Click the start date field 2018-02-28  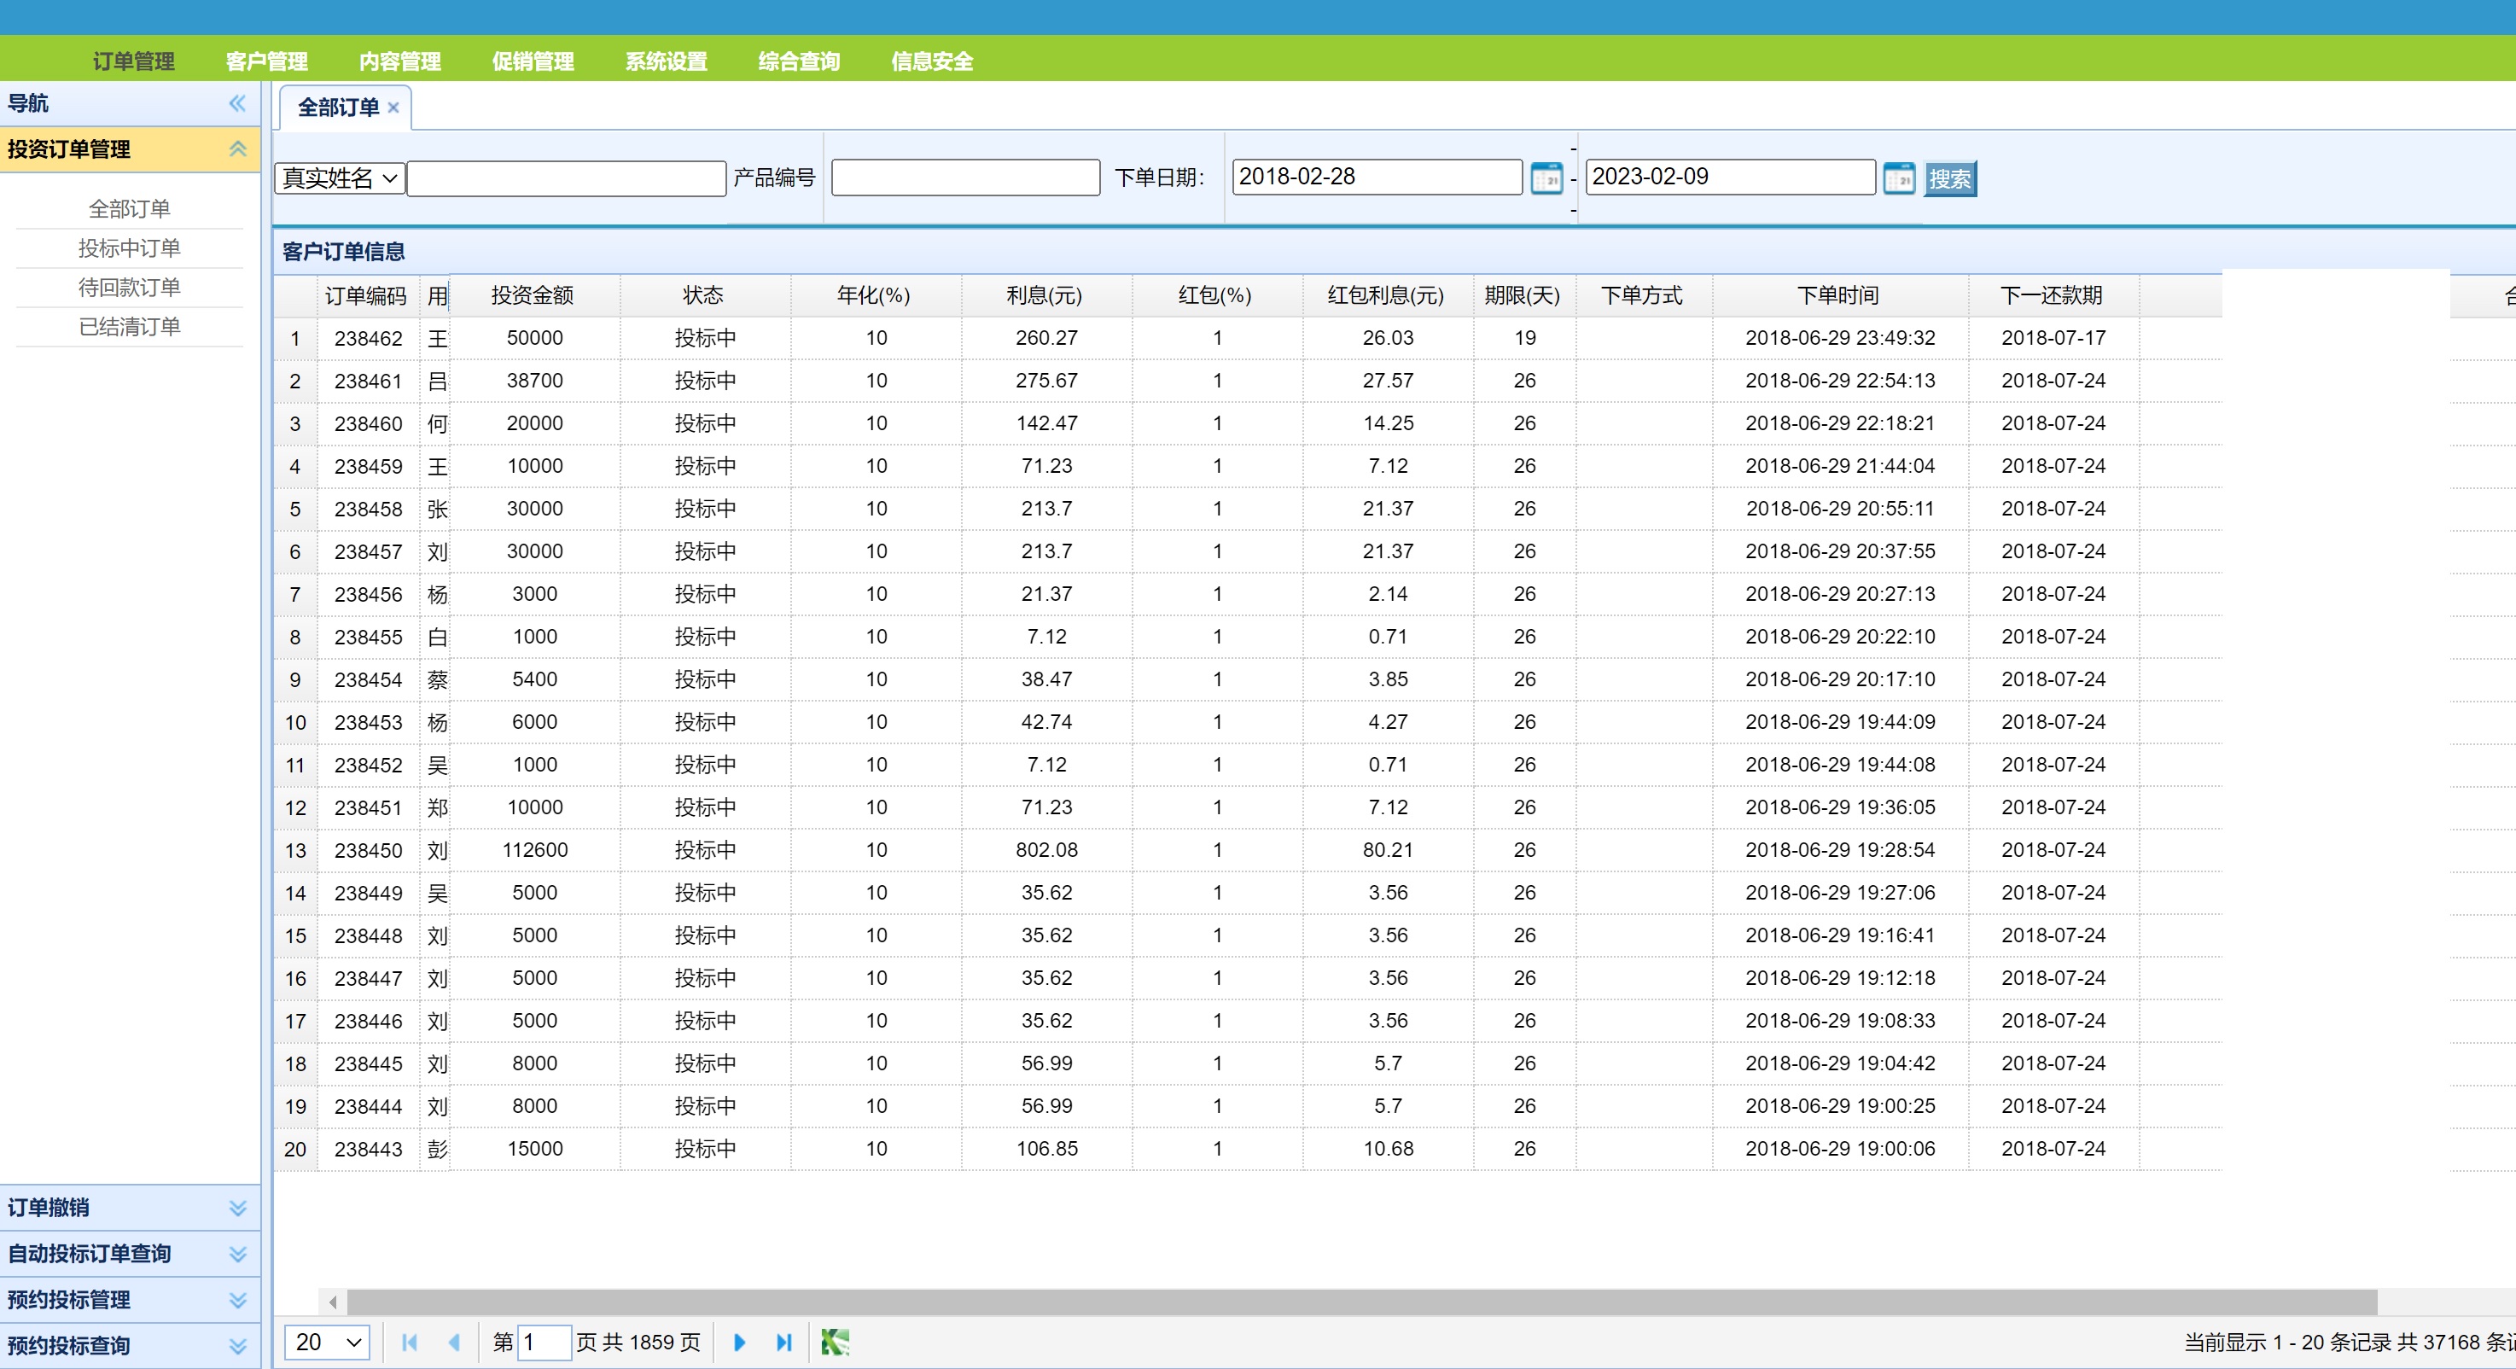1377,177
